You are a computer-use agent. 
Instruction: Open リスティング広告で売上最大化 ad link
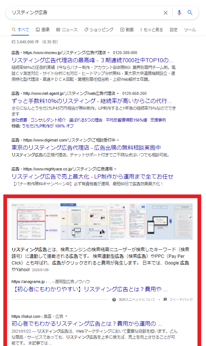pyautogui.click(x=92, y=176)
